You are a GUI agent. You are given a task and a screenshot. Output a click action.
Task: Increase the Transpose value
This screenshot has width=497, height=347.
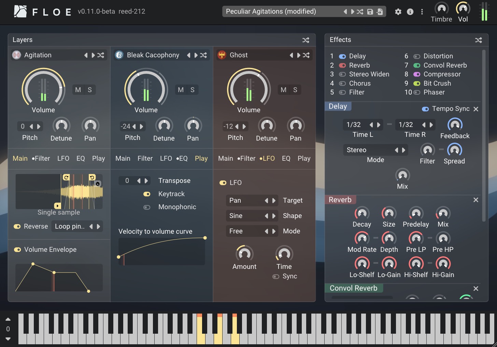pos(146,181)
